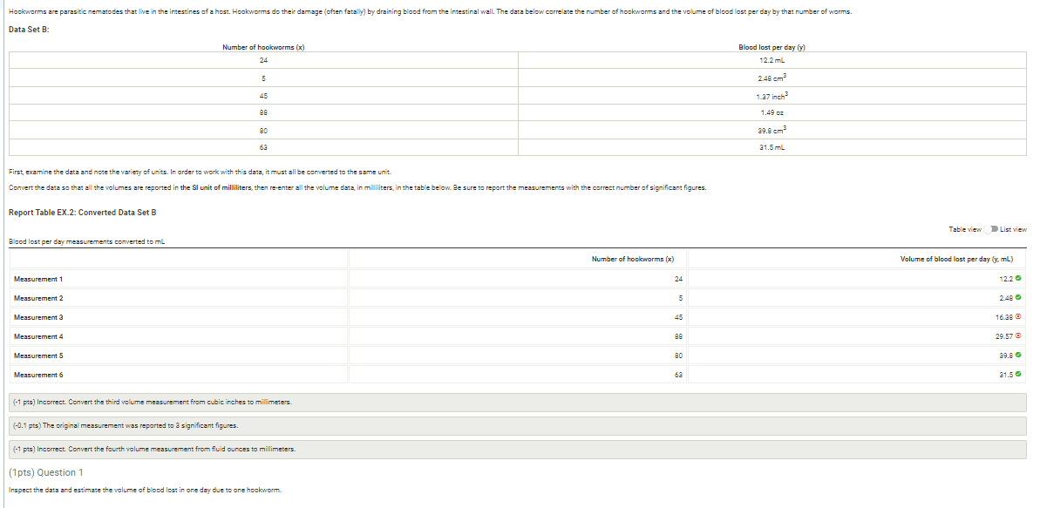Click 'Volume of blood lost per day (y, mL)' header

coord(956,259)
